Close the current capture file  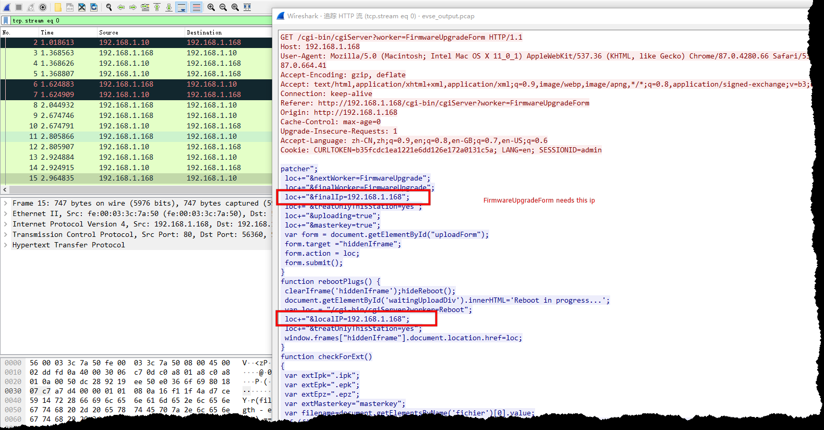(x=82, y=7)
